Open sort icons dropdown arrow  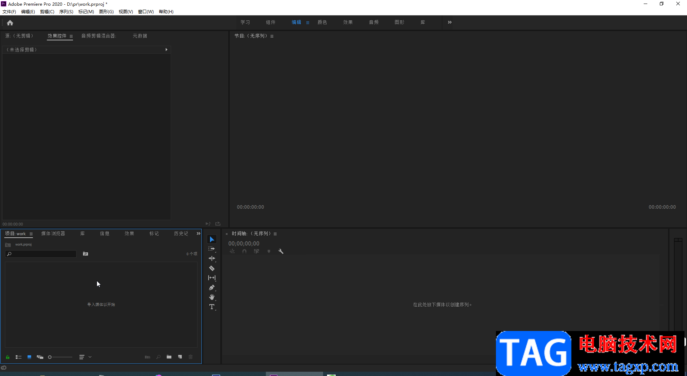tap(90, 357)
